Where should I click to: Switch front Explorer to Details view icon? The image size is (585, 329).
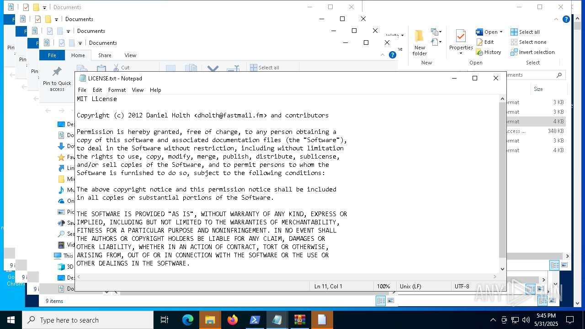tap(381, 301)
